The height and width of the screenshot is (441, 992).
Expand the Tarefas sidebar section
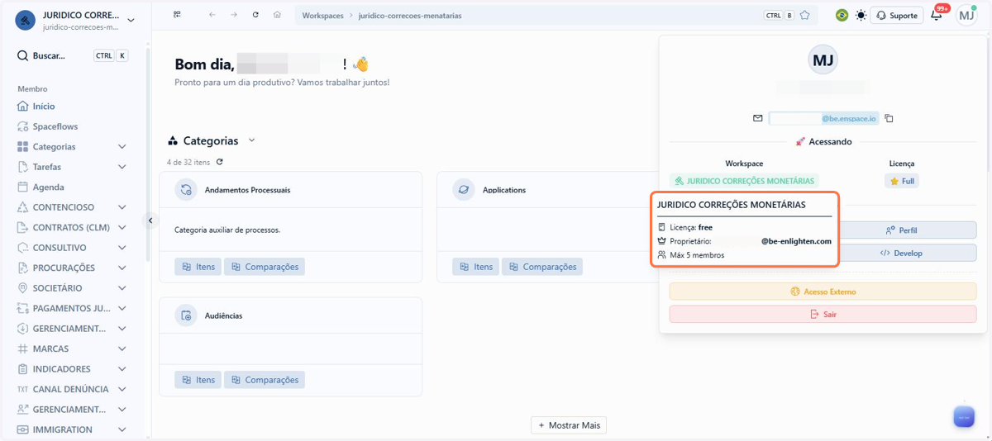coord(122,167)
